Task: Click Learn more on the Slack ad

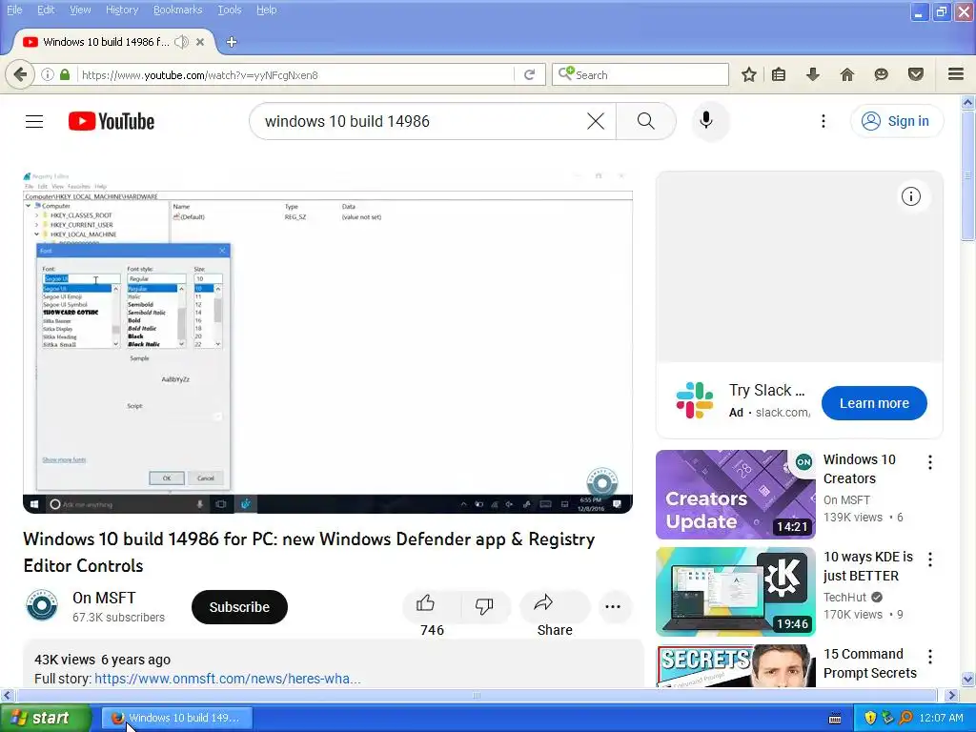Action: (x=874, y=403)
